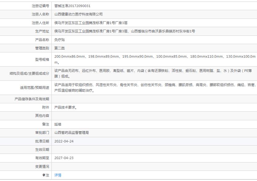
Task: Select expiry date 2027-04-23
Action: click(x=64, y=158)
